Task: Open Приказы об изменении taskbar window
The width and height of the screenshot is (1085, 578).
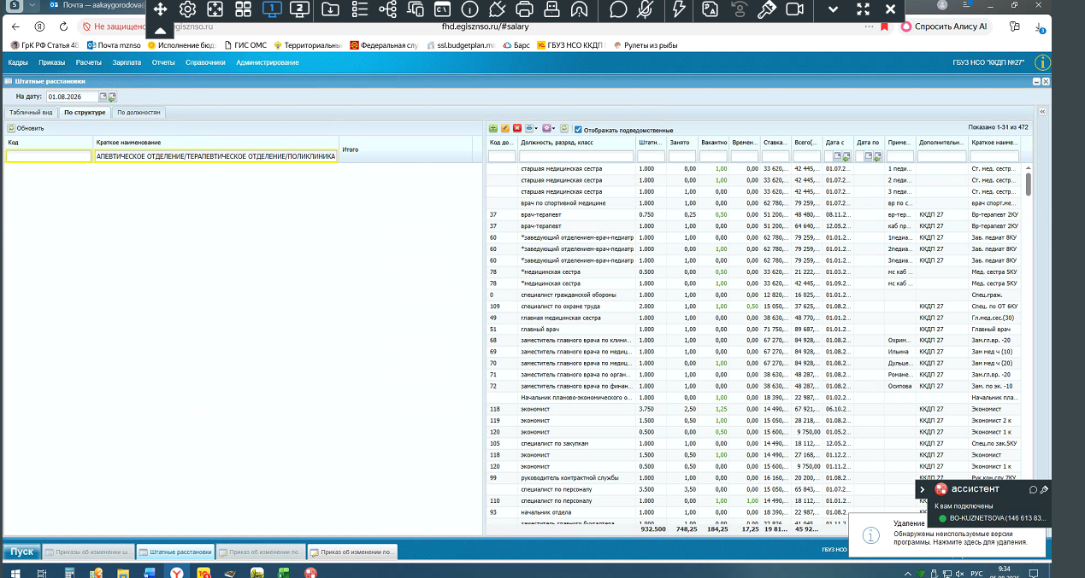Action: coord(88,552)
